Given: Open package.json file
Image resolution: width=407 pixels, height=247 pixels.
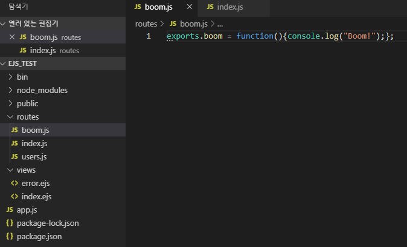Looking at the screenshot, I should pyautogui.click(x=39, y=236).
